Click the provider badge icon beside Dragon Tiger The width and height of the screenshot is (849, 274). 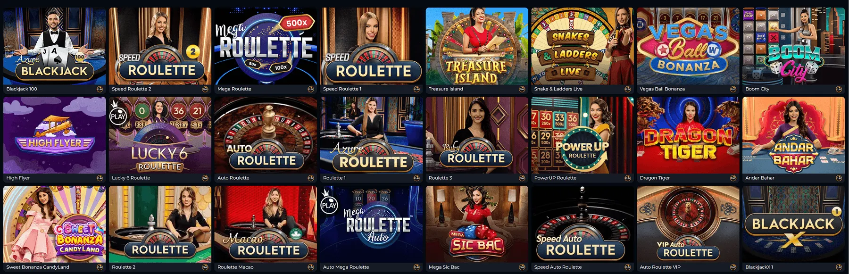(733, 178)
